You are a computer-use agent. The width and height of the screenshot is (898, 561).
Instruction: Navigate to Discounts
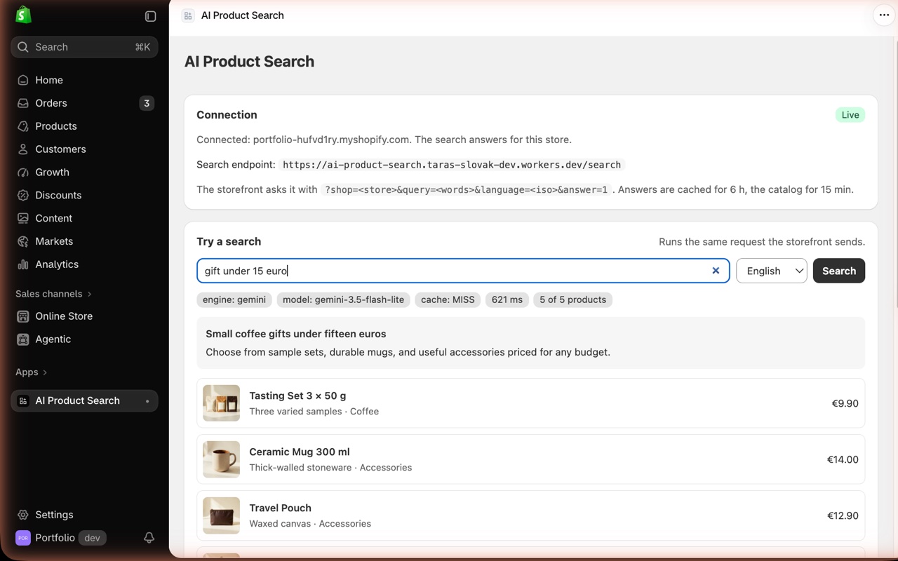coord(84,195)
